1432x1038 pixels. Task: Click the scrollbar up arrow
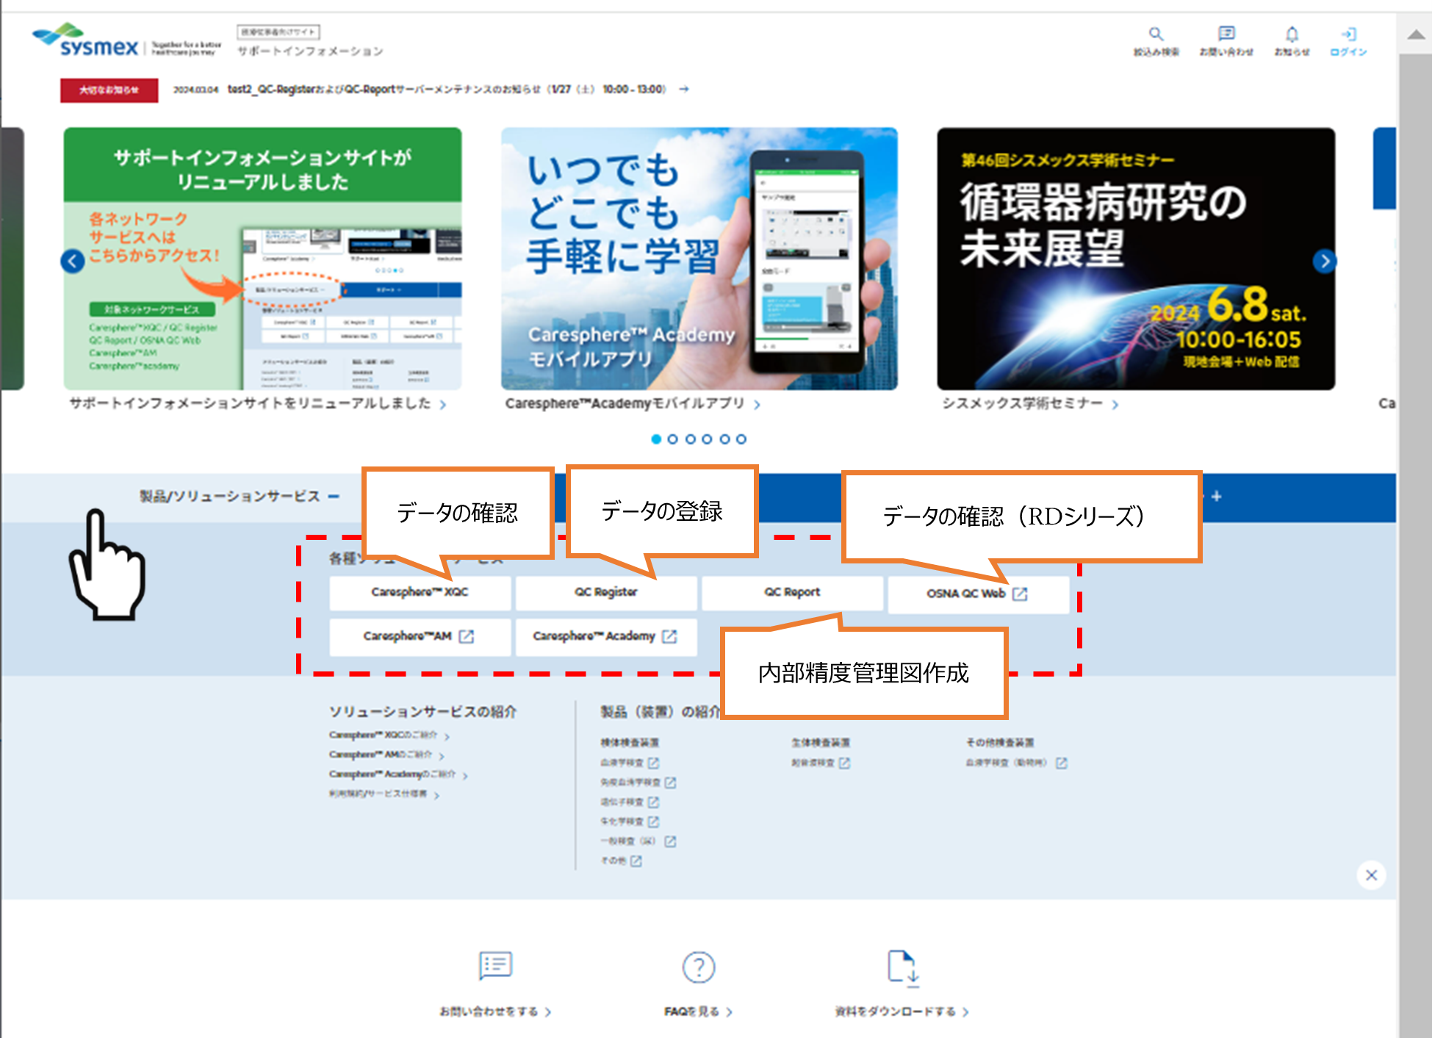tap(1415, 34)
